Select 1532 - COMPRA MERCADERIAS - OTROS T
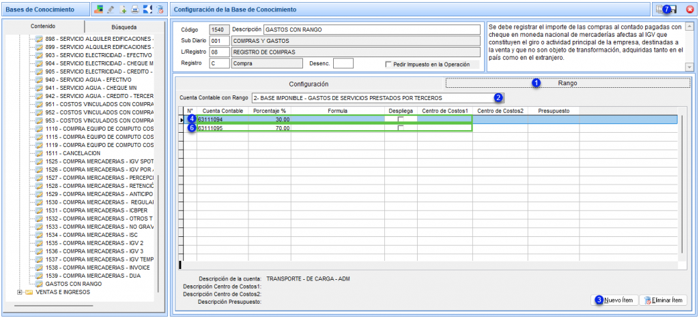The height and width of the screenshot is (318, 699). (99, 219)
